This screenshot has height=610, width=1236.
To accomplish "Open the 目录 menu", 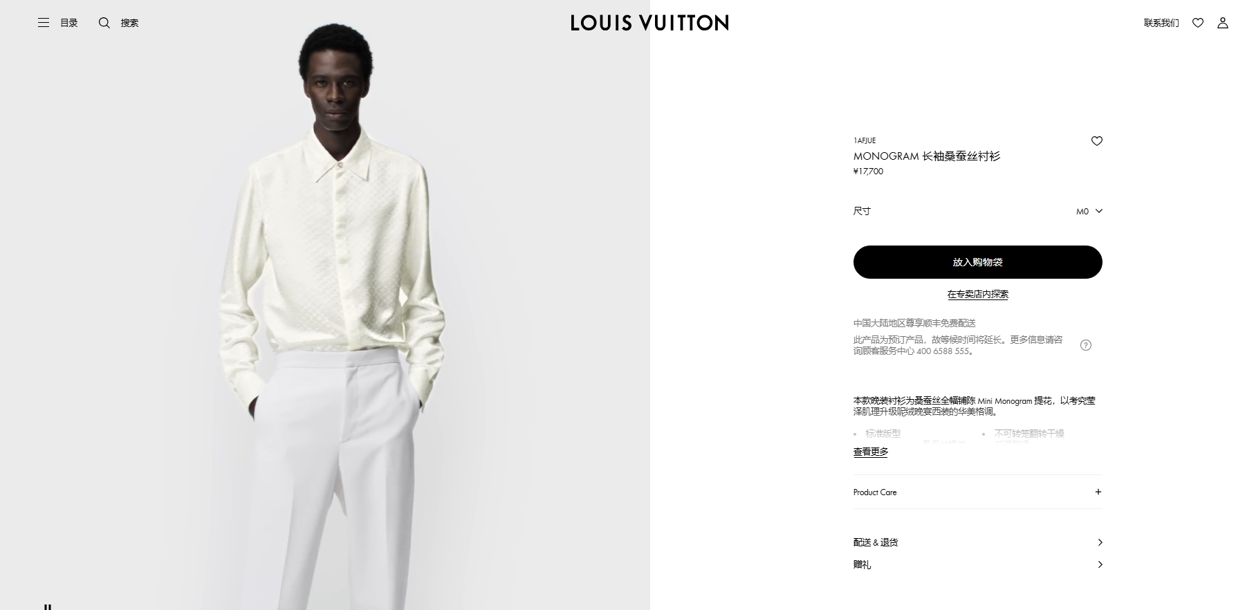I will click(69, 23).
